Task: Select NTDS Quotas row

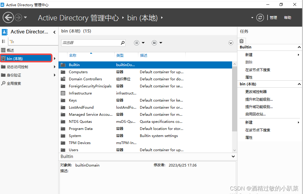Action: [145, 122]
